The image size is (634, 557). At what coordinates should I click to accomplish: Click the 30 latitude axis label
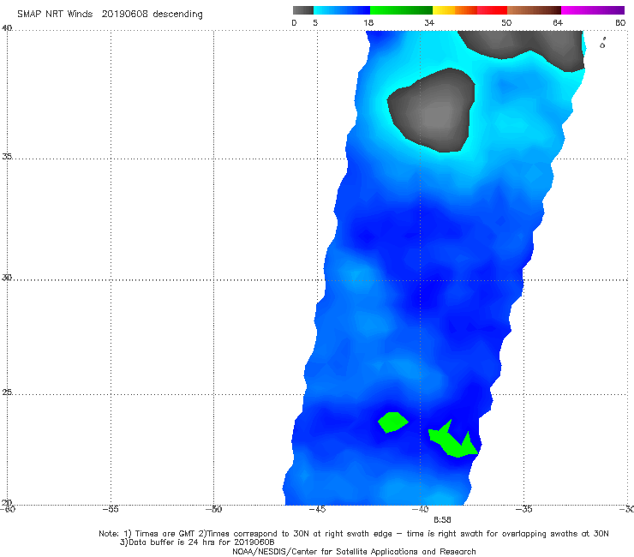[x=7, y=278]
